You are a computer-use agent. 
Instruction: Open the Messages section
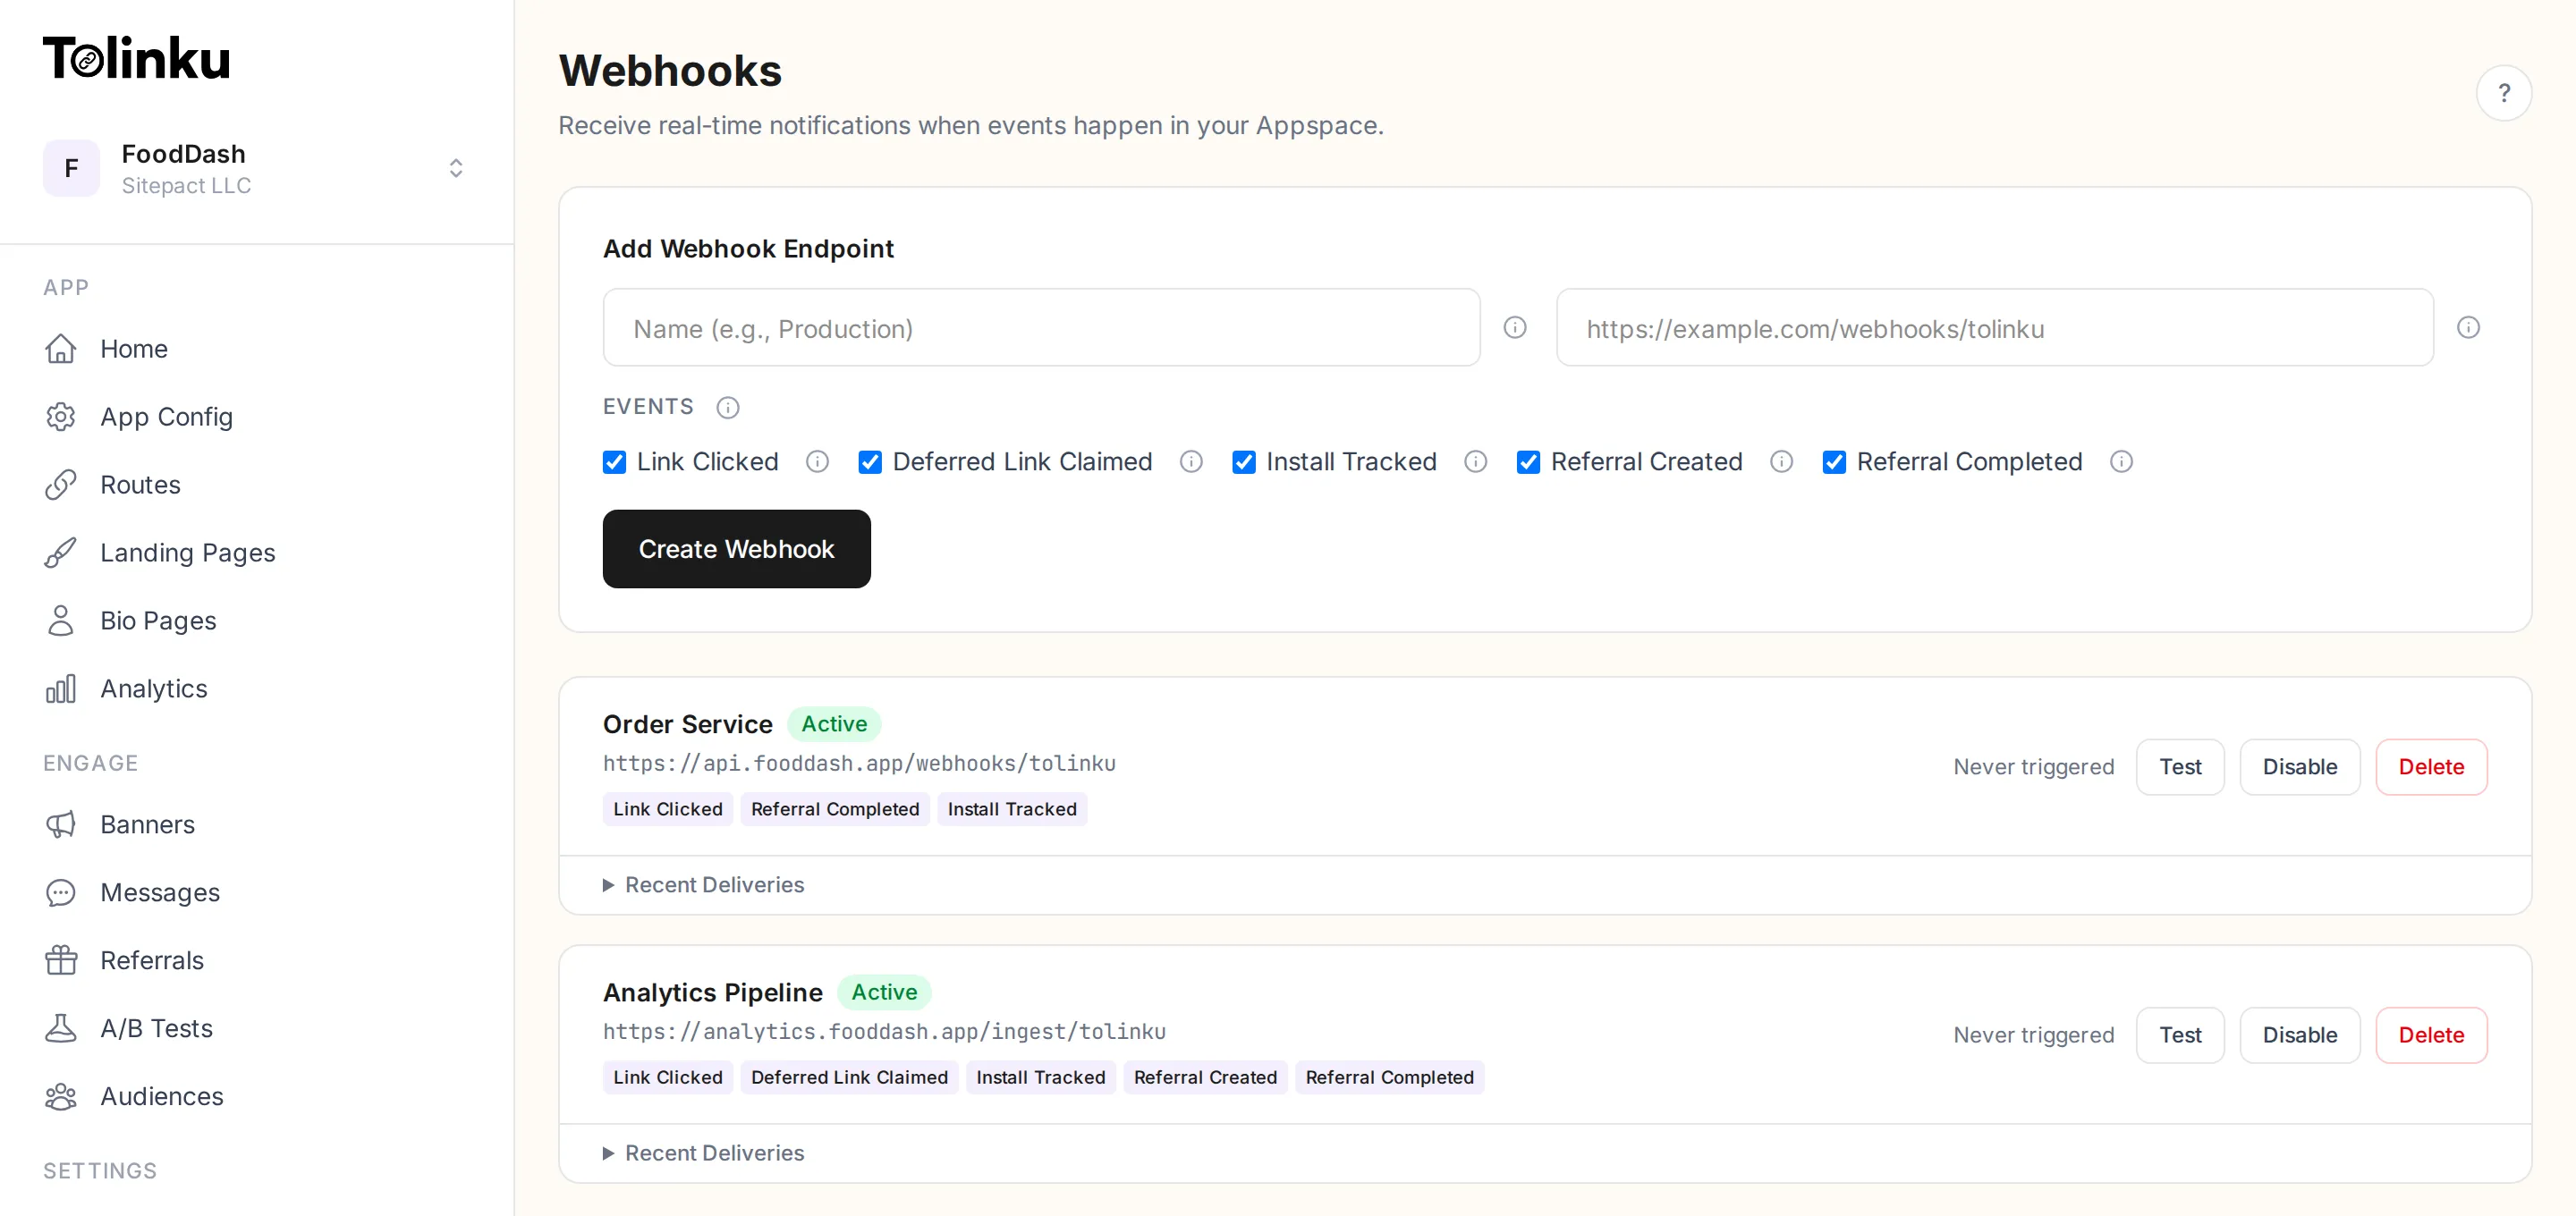[159, 892]
